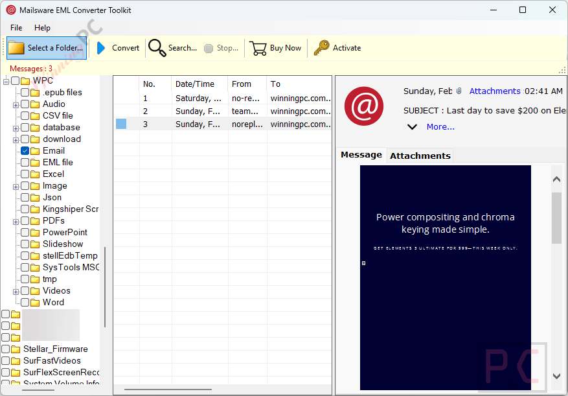This screenshot has height=396, width=568.
Task: Click the Convert button label
Action: 126,48
